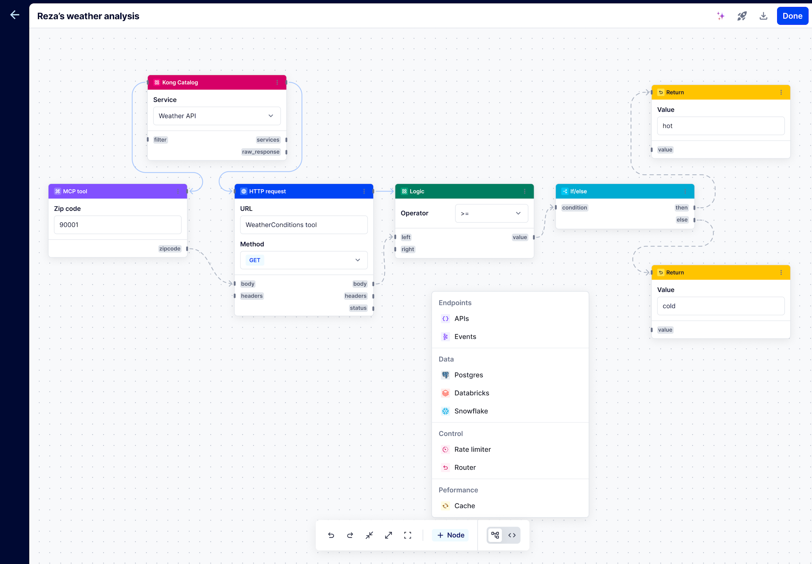812x564 pixels.
Task: Click the Done button
Action: 792,16
